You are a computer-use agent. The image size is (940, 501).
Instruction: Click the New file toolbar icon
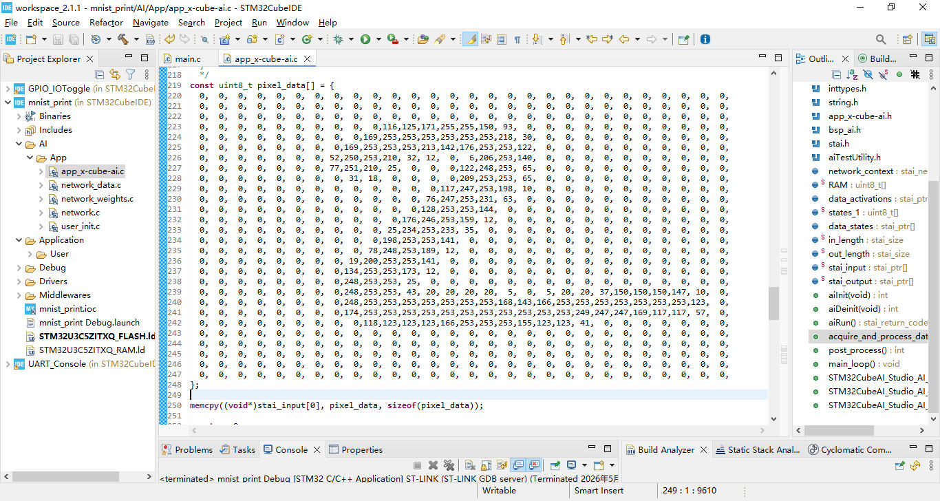(31, 39)
